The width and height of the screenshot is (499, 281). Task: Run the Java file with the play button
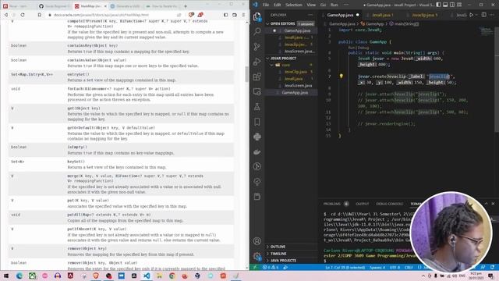[471, 15]
